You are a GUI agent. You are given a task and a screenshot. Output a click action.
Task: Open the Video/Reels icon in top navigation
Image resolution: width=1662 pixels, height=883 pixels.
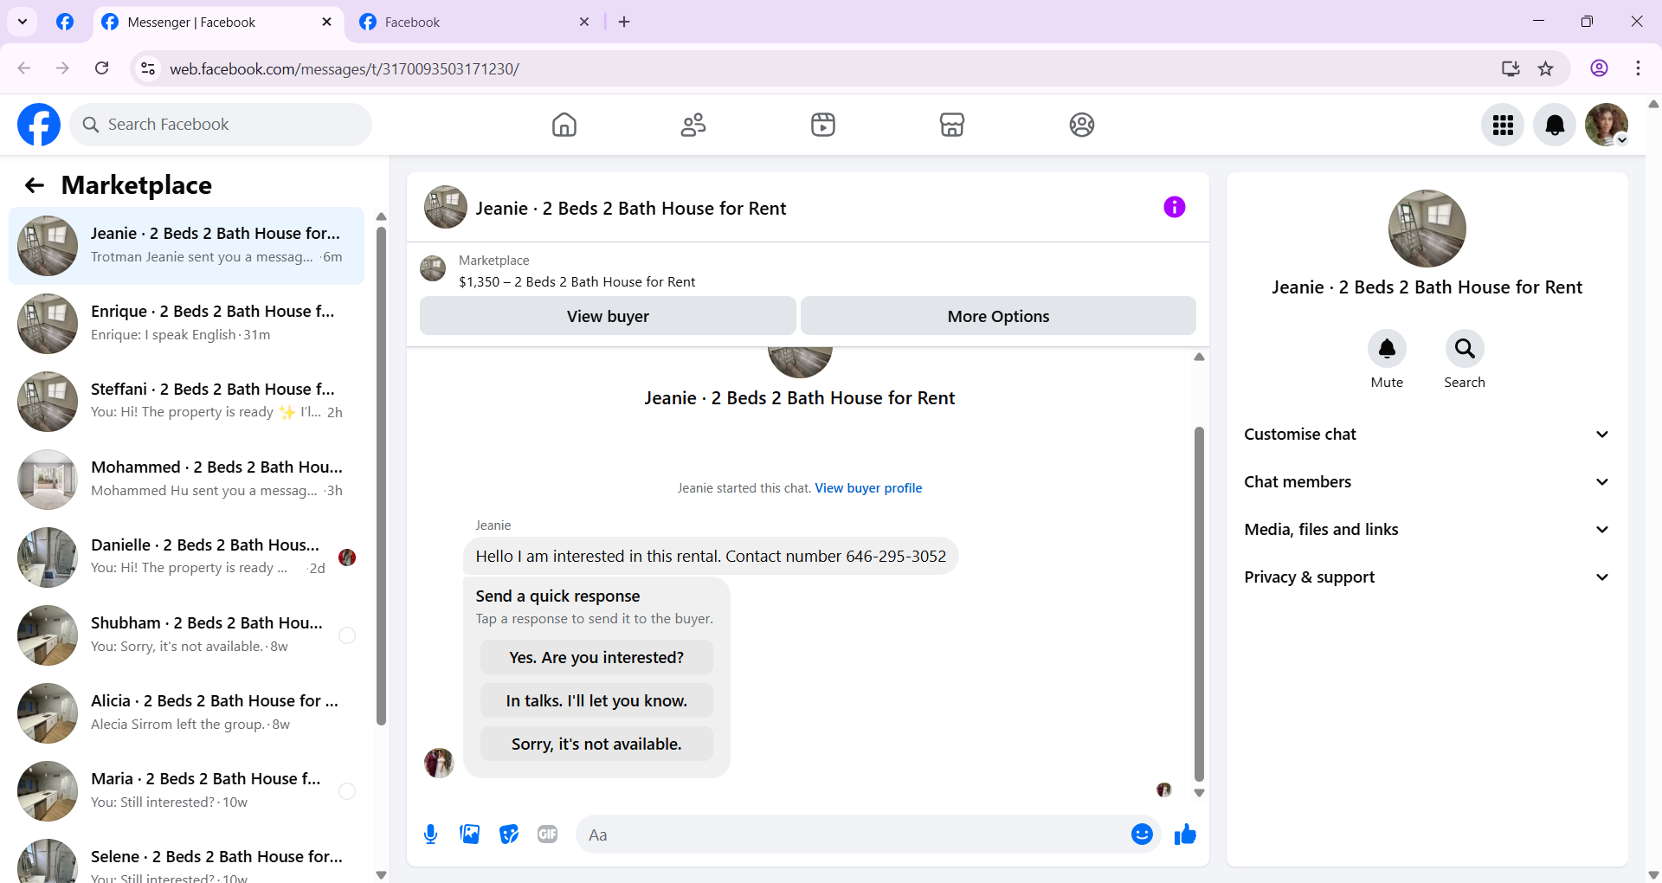point(822,125)
